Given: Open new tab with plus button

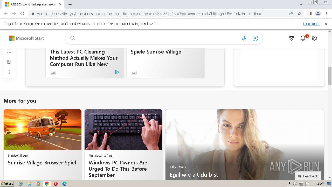Looking at the screenshot, I should [70, 4].
